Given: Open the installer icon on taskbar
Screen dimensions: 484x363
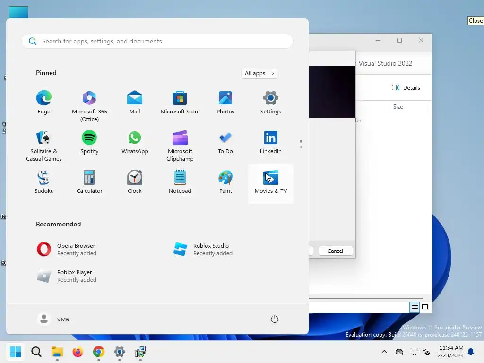Looking at the screenshot, I should 140,352.
